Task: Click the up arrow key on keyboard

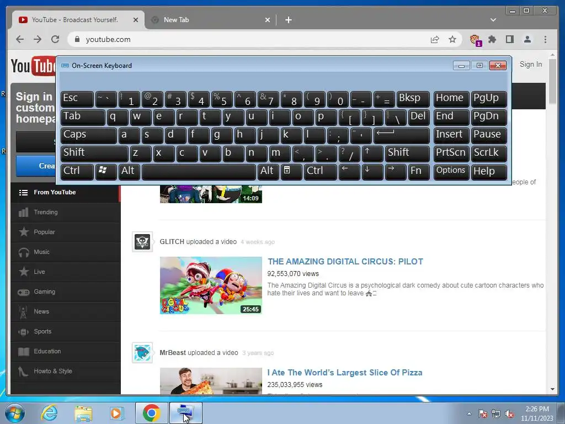Action: click(x=372, y=153)
